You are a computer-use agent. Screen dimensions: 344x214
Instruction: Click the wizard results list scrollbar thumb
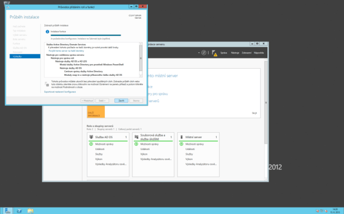(x=141, y=58)
